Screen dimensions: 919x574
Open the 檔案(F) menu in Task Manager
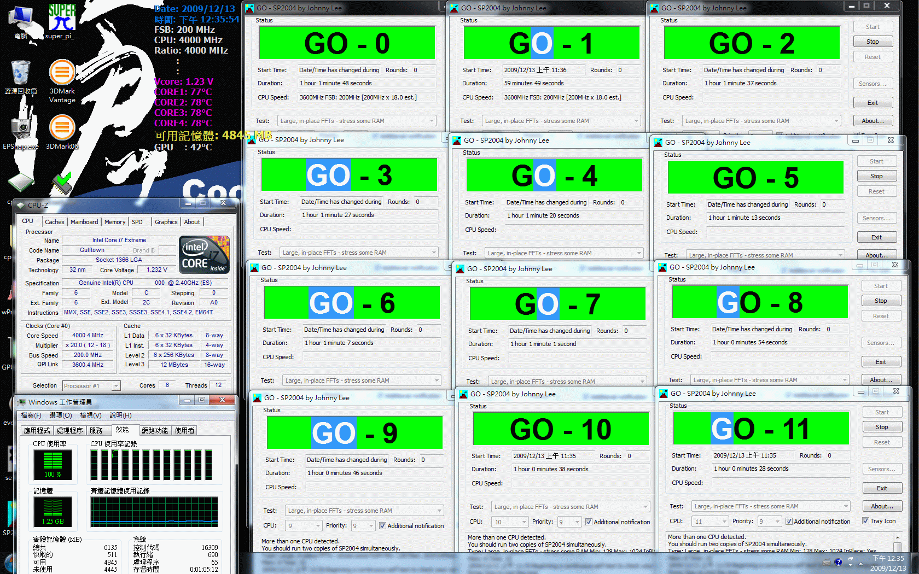(31, 415)
